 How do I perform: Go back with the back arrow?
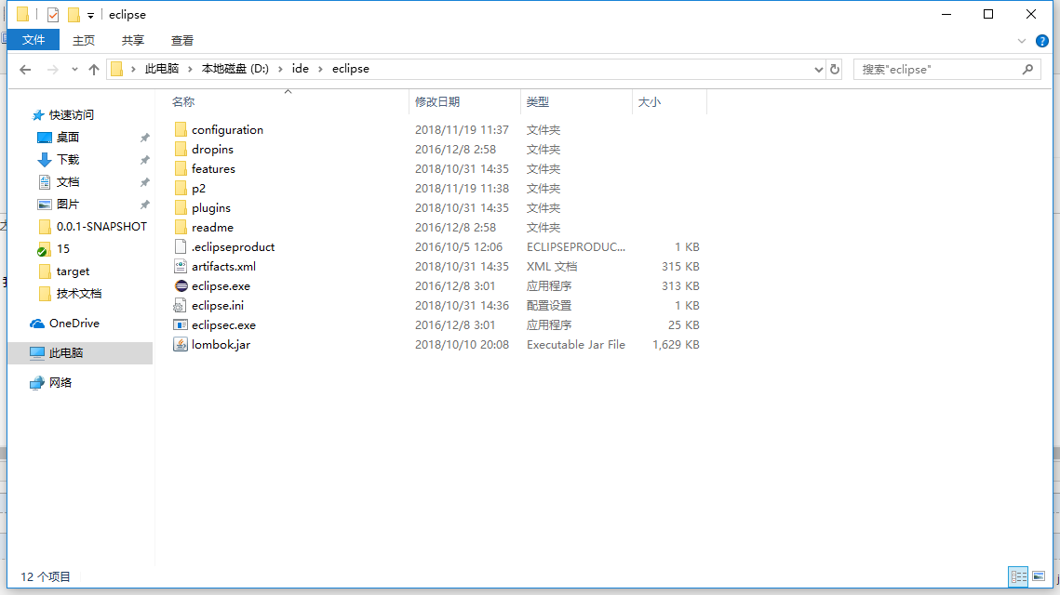(x=26, y=69)
